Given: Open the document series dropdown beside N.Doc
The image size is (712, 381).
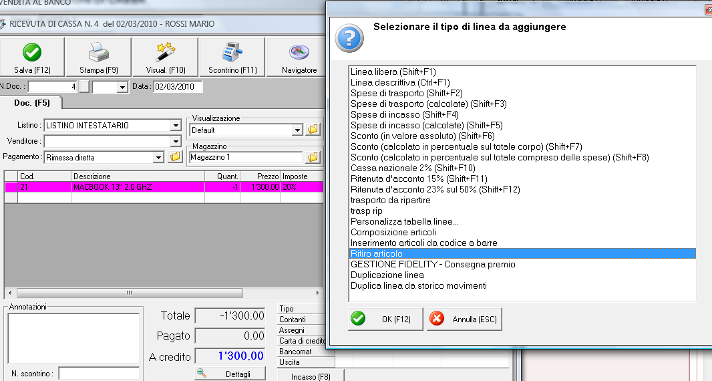Looking at the screenshot, I should (x=122, y=87).
